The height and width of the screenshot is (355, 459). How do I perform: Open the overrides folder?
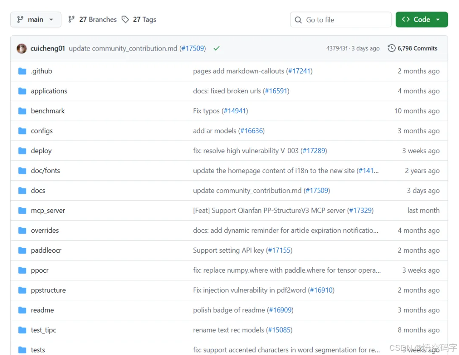point(45,231)
